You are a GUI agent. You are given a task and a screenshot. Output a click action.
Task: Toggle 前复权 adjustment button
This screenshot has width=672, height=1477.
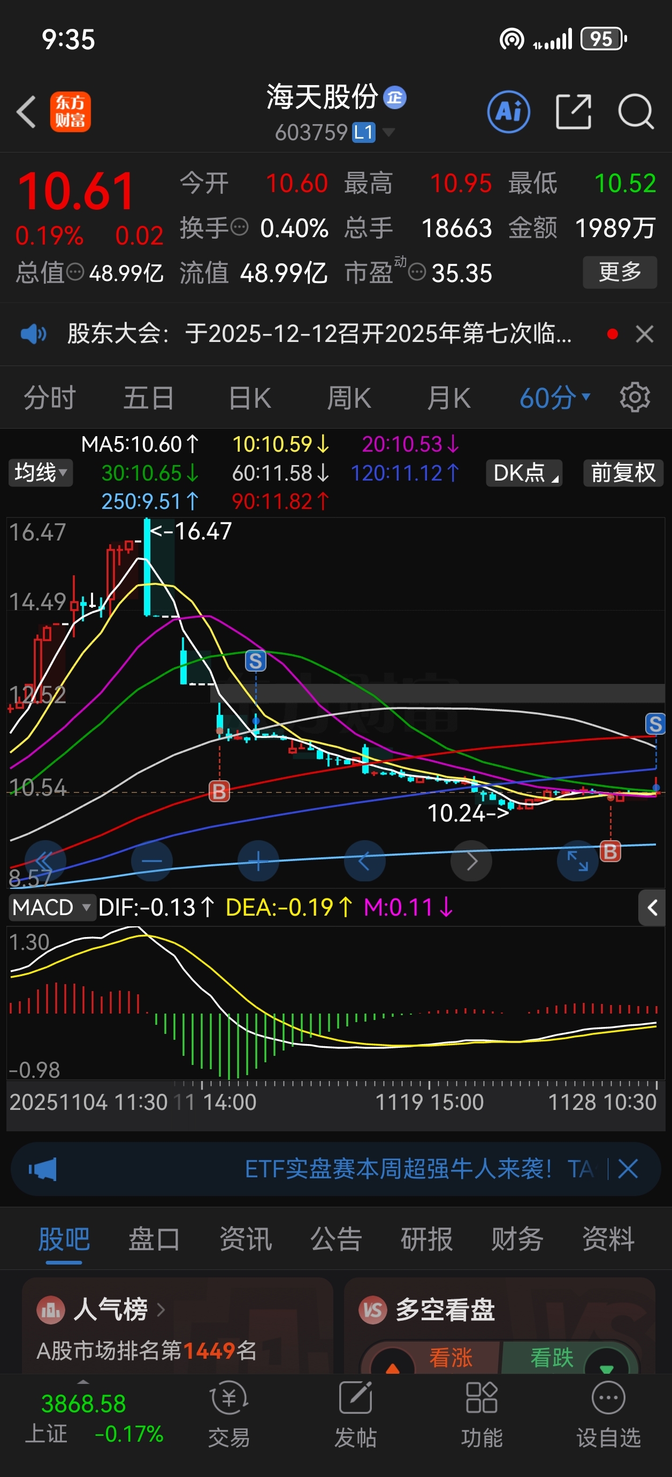[623, 473]
